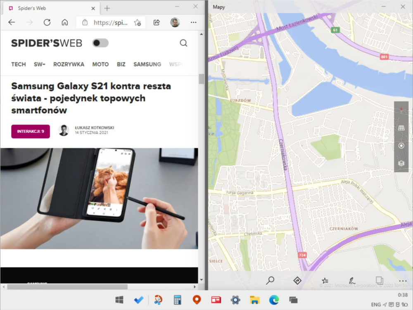Click the browser horizontal scrollbar thumb
This screenshot has width=413, height=310.
67,286
